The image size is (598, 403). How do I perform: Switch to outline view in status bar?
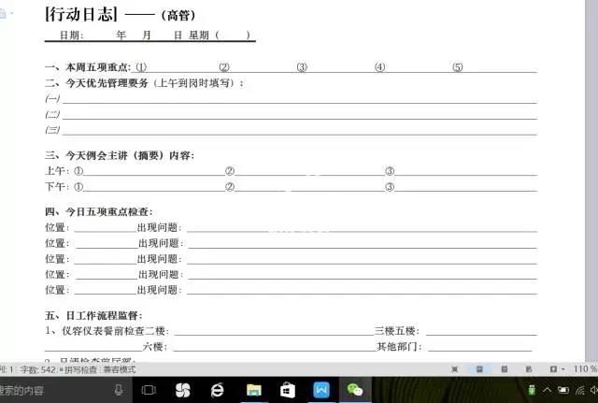click(x=504, y=369)
